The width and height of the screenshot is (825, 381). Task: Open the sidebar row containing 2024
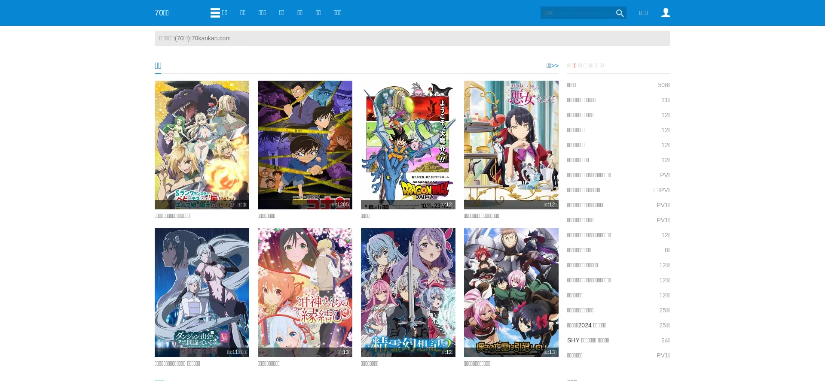coord(619,325)
